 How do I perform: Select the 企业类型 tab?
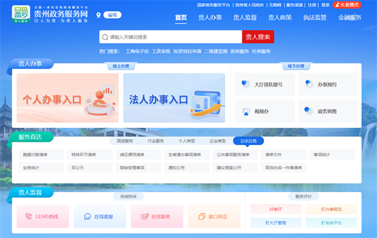point(217,141)
